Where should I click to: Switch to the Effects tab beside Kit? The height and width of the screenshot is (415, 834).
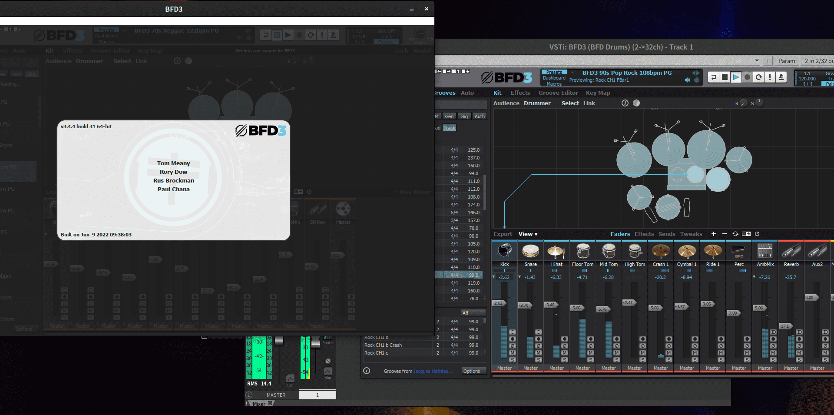click(x=520, y=93)
